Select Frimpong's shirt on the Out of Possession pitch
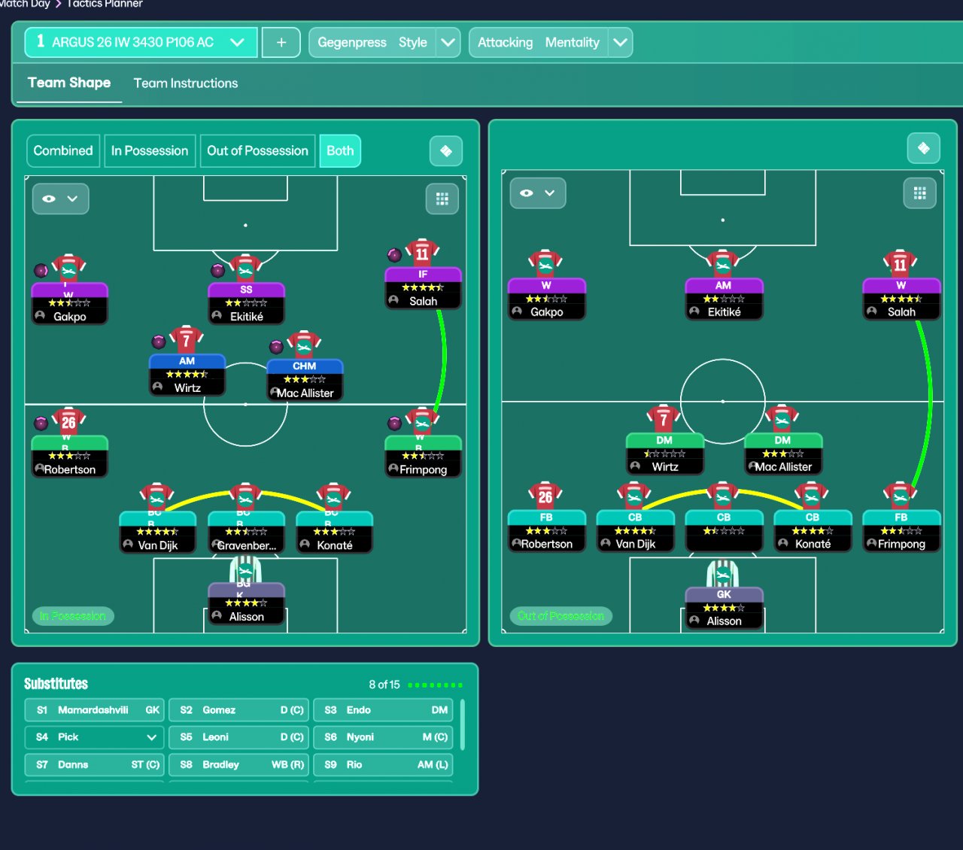Viewport: 963px width, 850px height. click(x=901, y=496)
